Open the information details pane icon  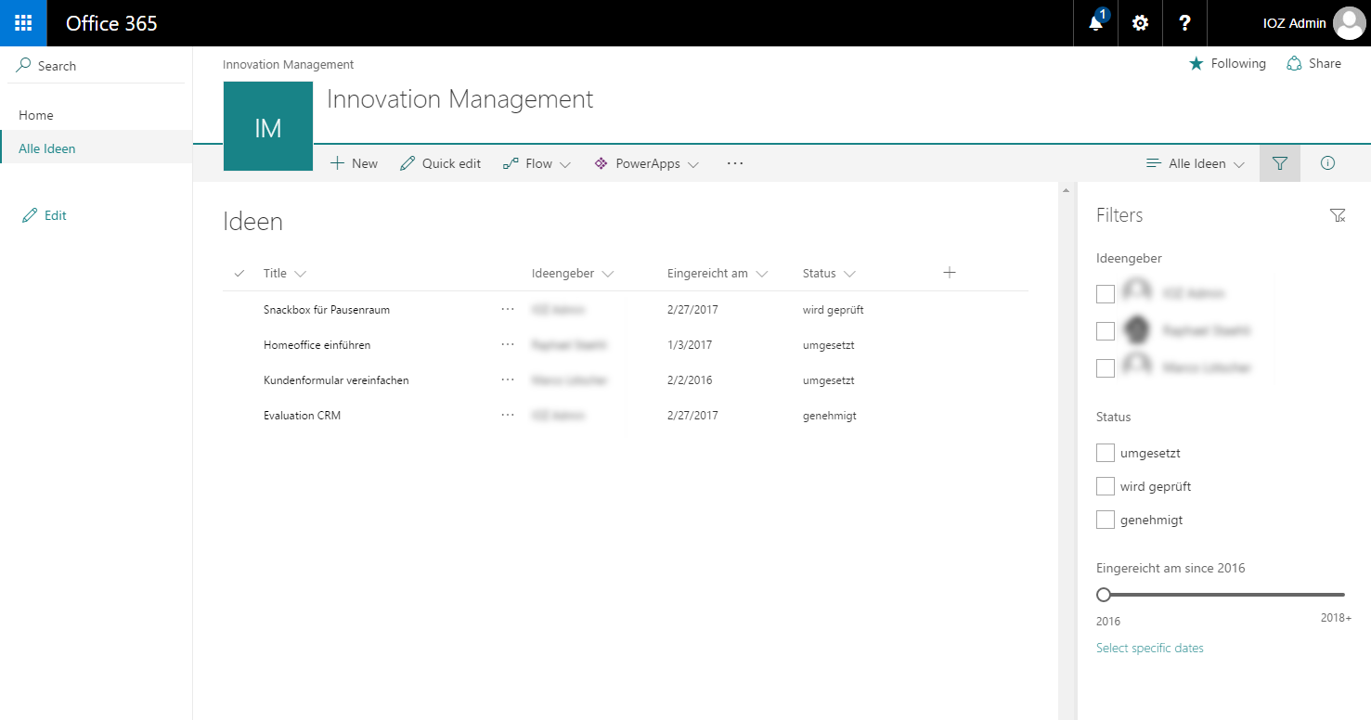pos(1327,163)
